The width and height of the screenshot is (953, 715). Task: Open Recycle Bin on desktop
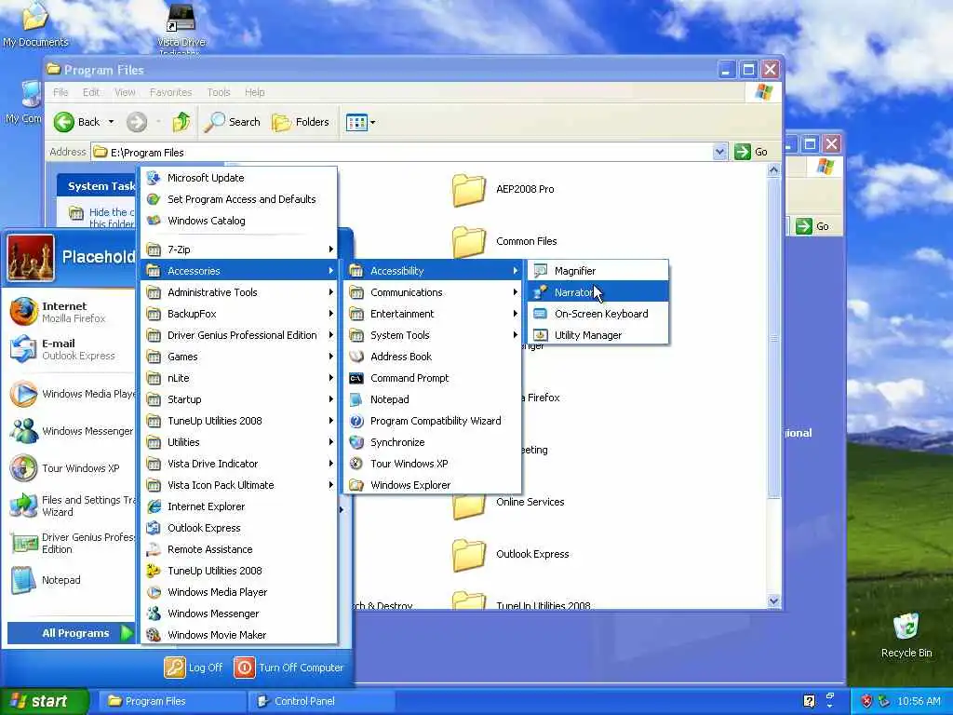coord(906,635)
